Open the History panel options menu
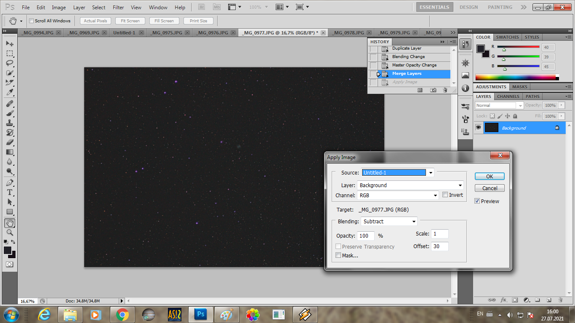 click(x=453, y=42)
